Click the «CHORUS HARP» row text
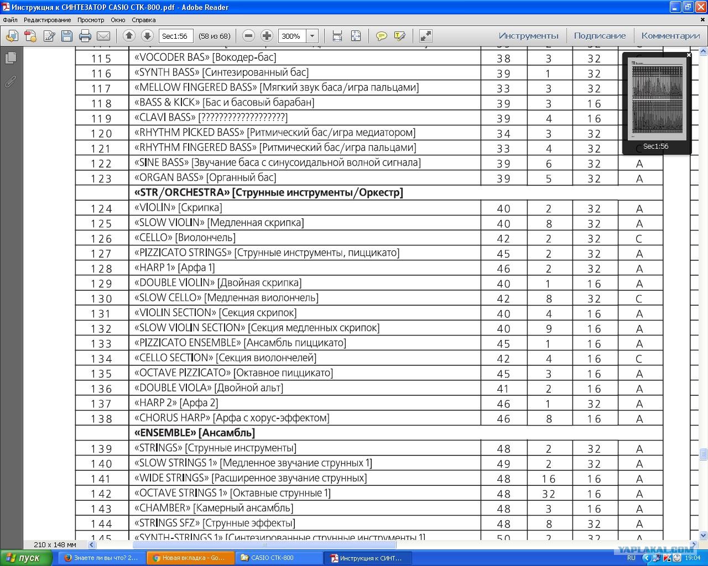The height and width of the screenshot is (566, 708). (x=232, y=418)
